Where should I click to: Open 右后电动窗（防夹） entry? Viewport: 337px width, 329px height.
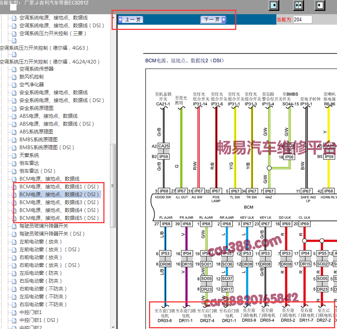[x=40, y=281]
